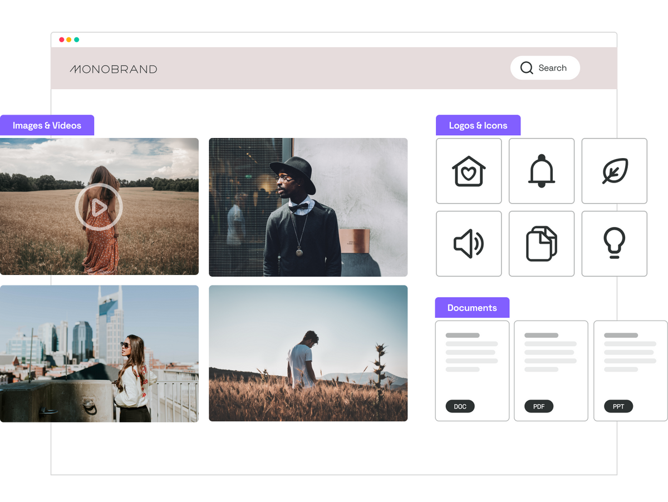Click the magnifying glass search icon

tap(526, 68)
